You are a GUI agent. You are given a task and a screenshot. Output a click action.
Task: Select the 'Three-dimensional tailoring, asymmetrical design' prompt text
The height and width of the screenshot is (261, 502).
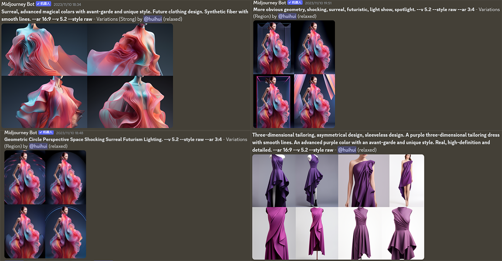[376, 142]
